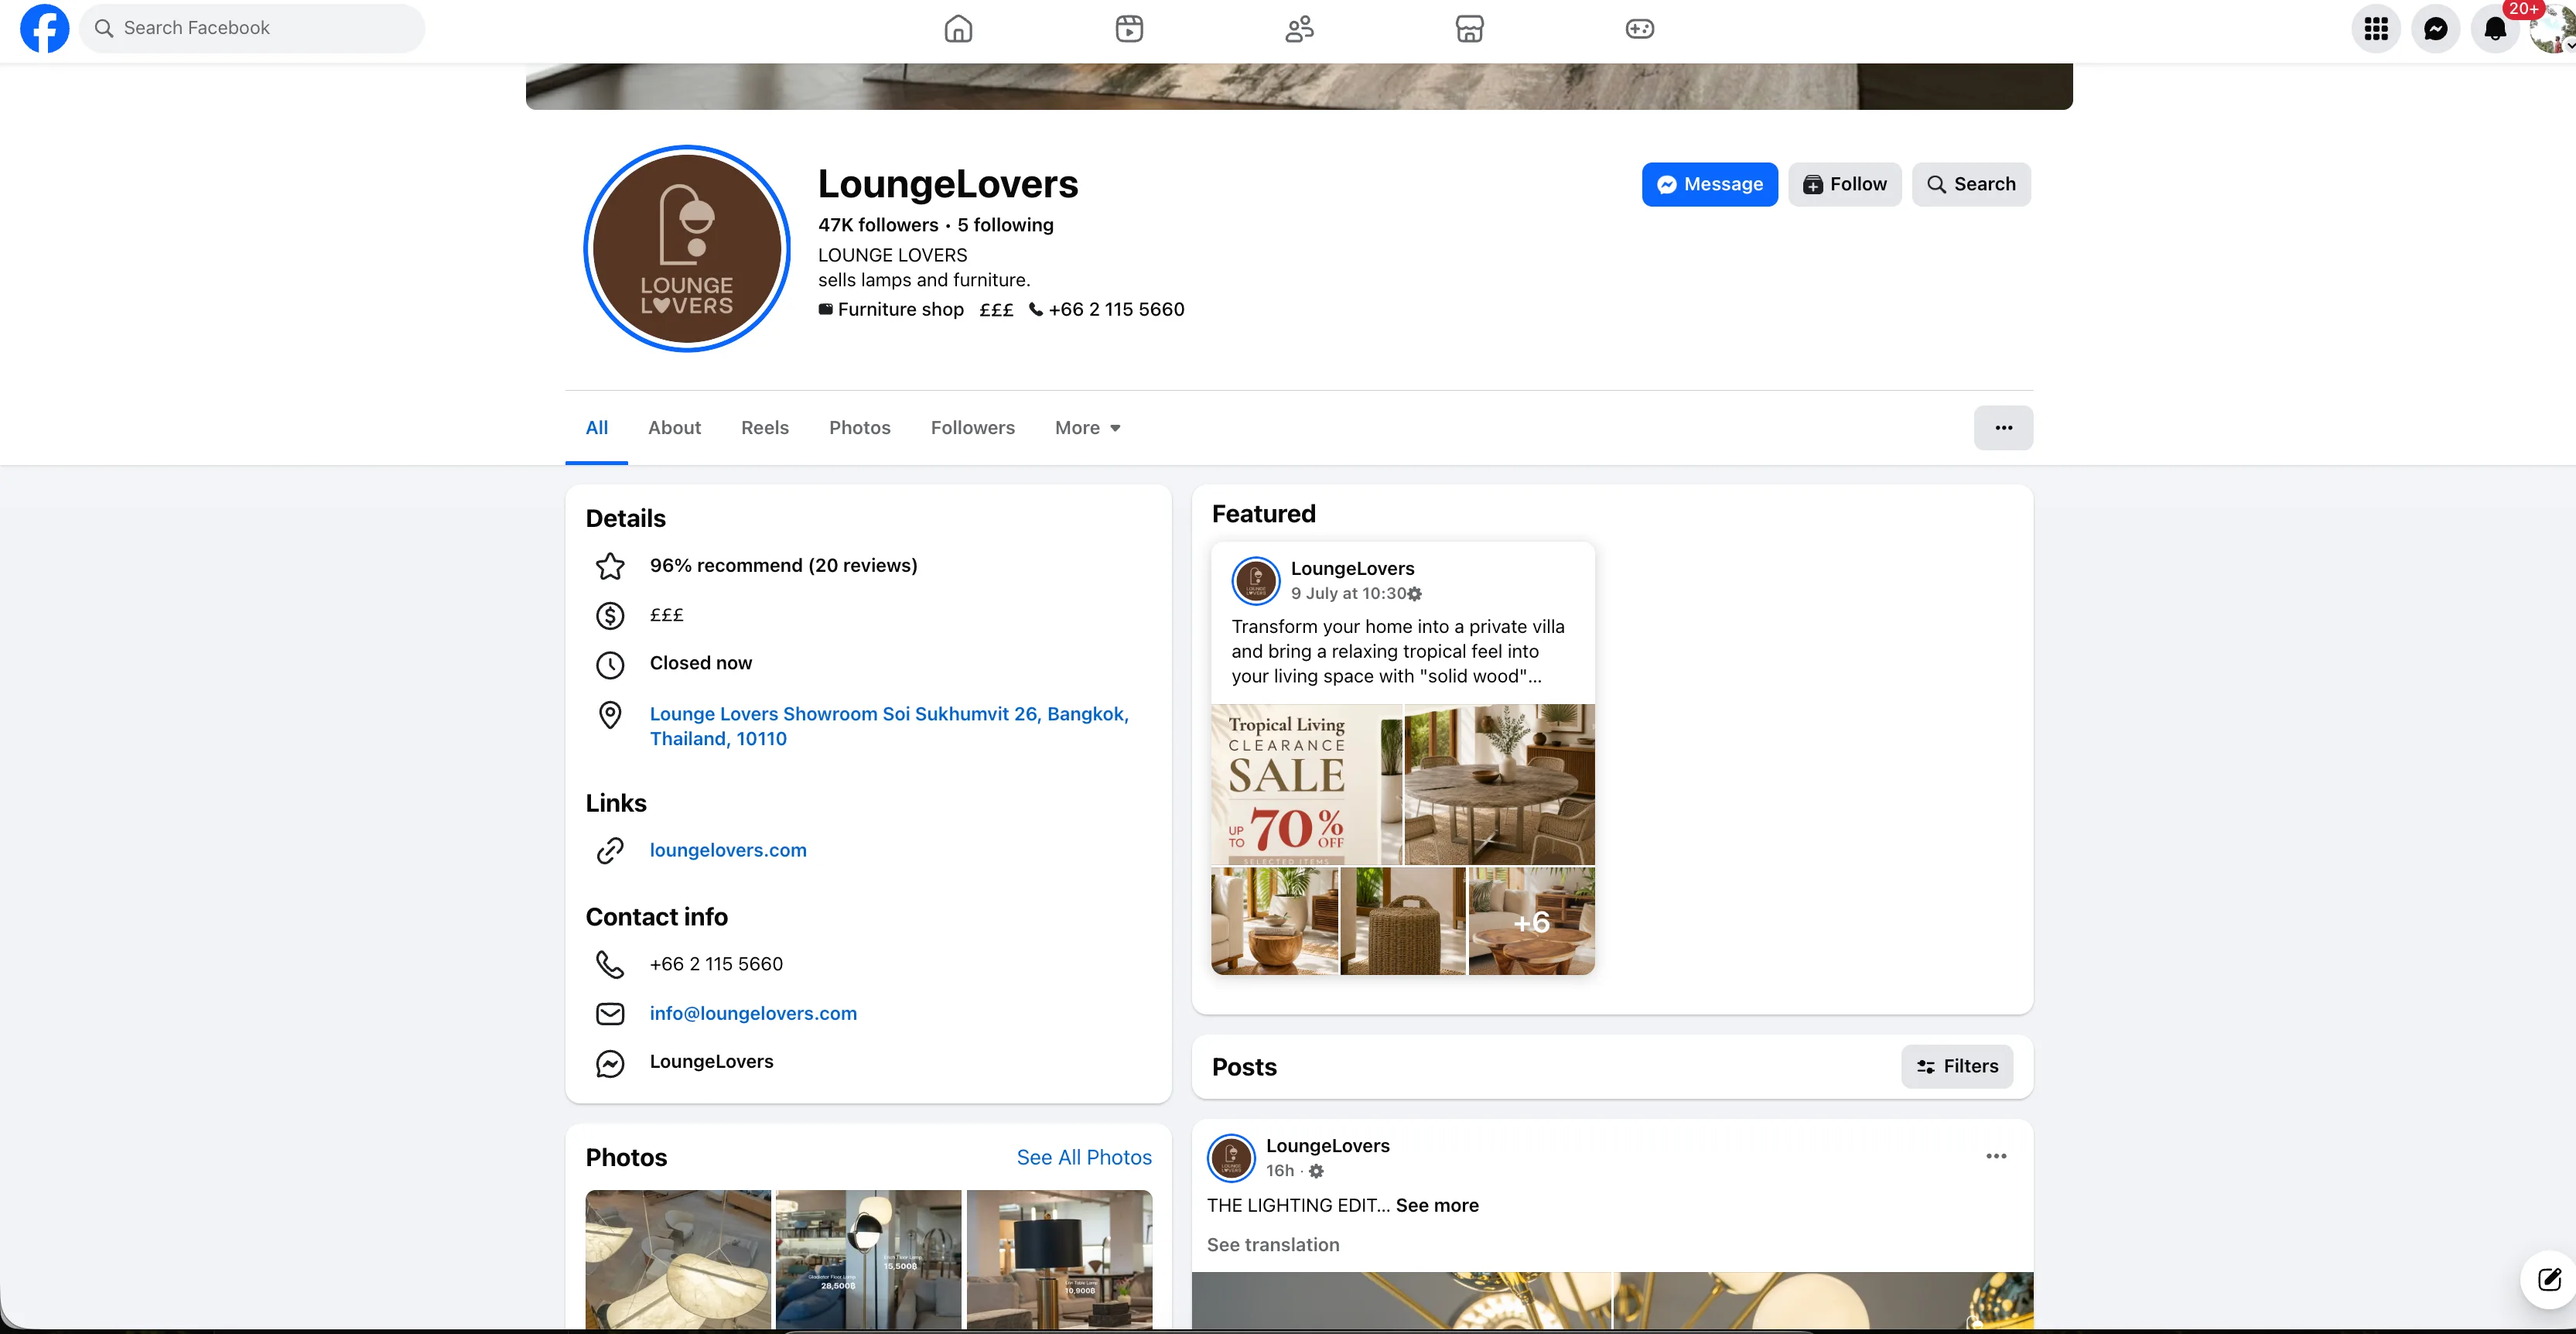Open the 96% recommend (20 reviews) text
Image resolution: width=2576 pixels, height=1334 pixels.
coord(784,566)
